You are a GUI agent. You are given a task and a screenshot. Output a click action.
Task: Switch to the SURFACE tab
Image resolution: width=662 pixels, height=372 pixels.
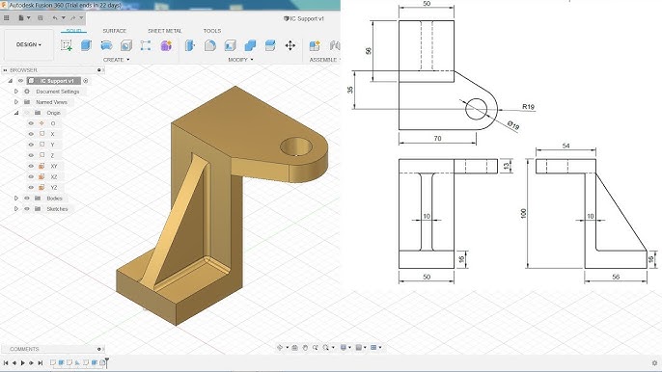point(115,31)
